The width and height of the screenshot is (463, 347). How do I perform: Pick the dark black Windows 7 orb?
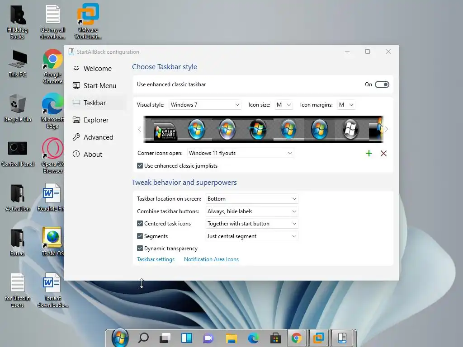(258, 129)
